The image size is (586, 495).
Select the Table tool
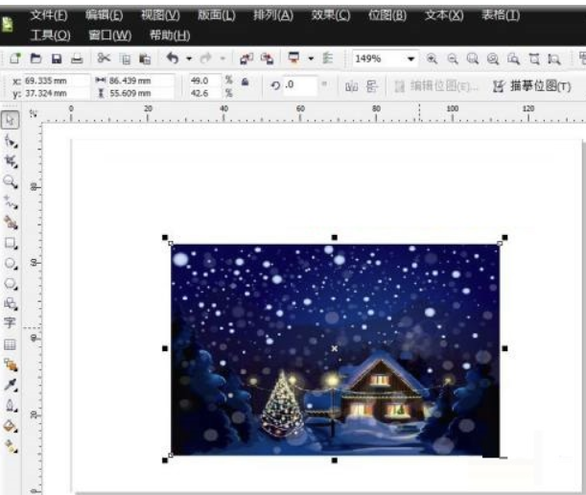click(x=10, y=344)
